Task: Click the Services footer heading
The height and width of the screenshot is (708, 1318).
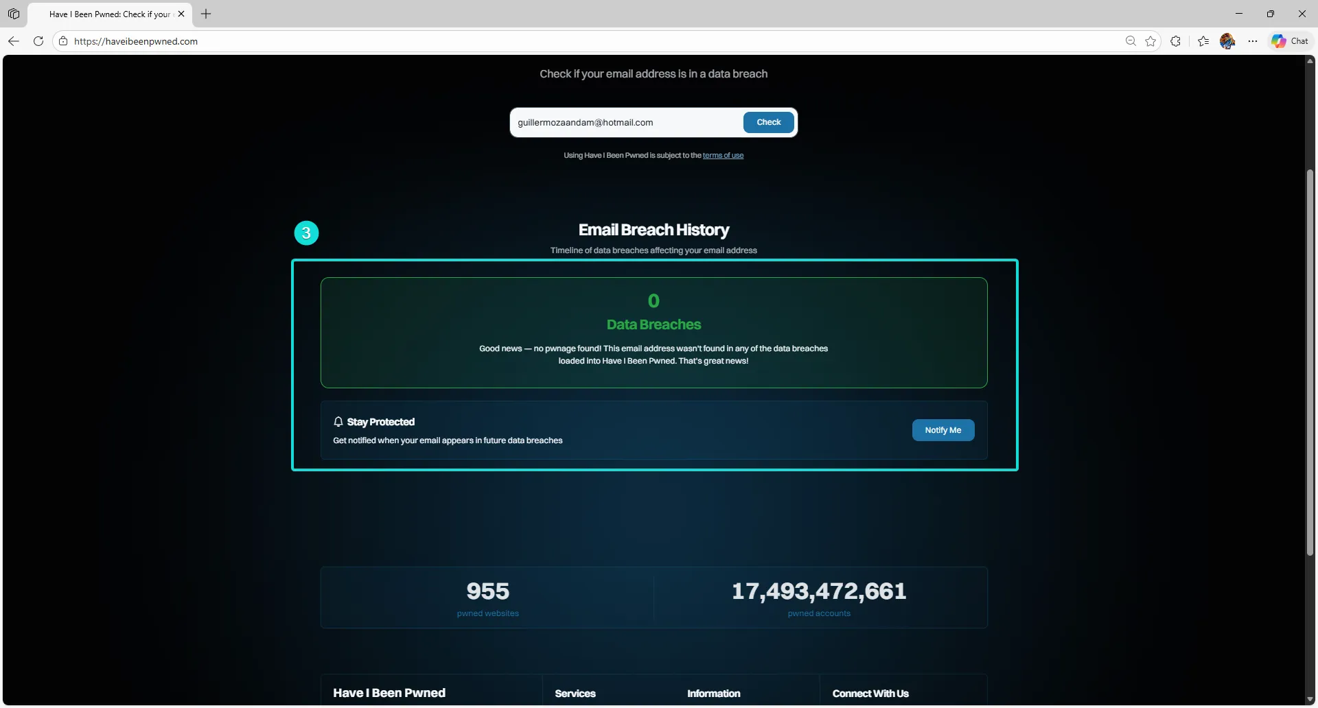Action: pyautogui.click(x=575, y=694)
